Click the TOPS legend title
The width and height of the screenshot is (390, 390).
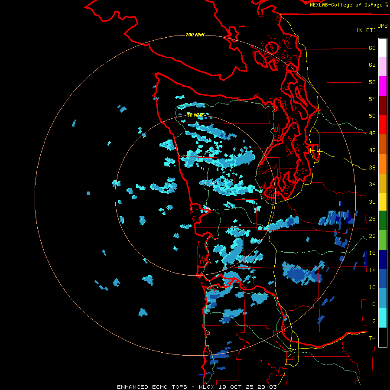coord(381,26)
